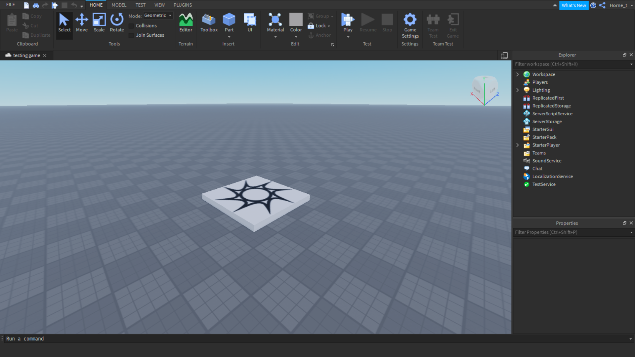Select the SoundService item

(x=547, y=161)
